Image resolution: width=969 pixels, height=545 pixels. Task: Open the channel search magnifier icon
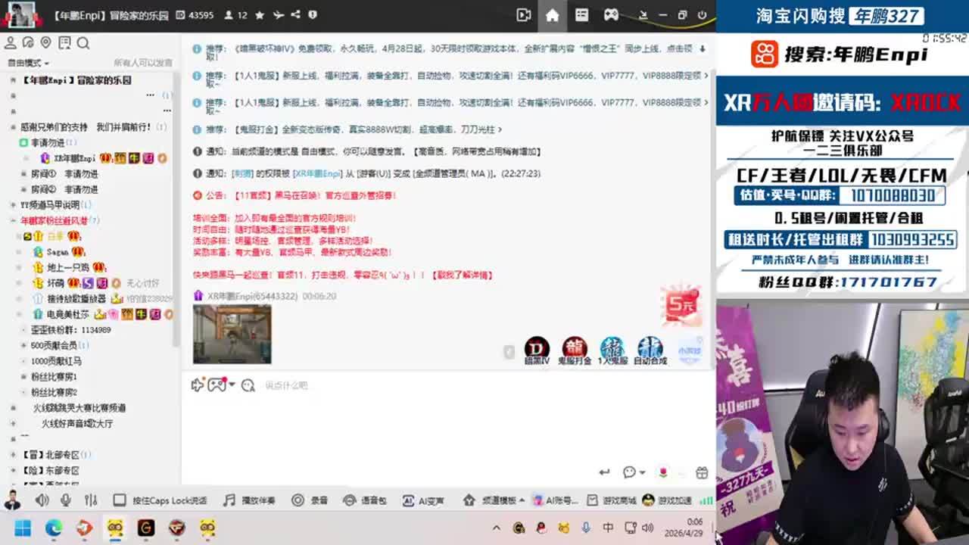click(83, 43)
